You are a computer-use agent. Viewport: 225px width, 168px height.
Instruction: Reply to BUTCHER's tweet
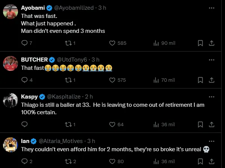pos(25,80)
